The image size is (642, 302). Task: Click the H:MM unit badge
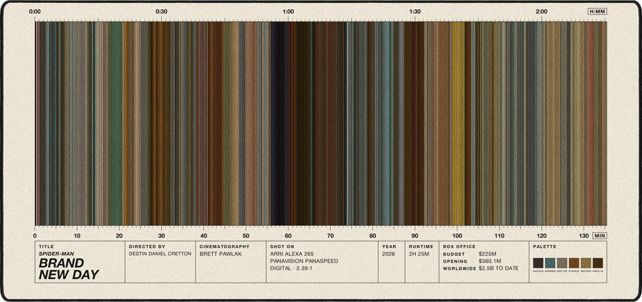coord(597,11)
